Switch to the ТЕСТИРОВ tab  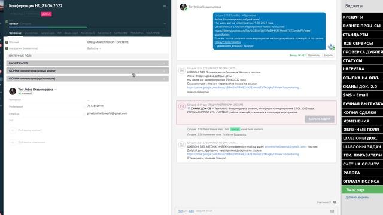pos(153,33)
